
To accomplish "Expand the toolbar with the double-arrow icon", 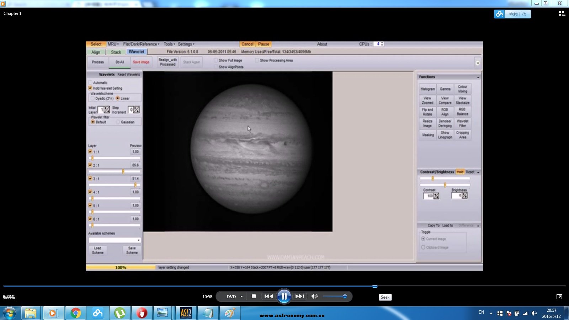I will coord(478,63).
